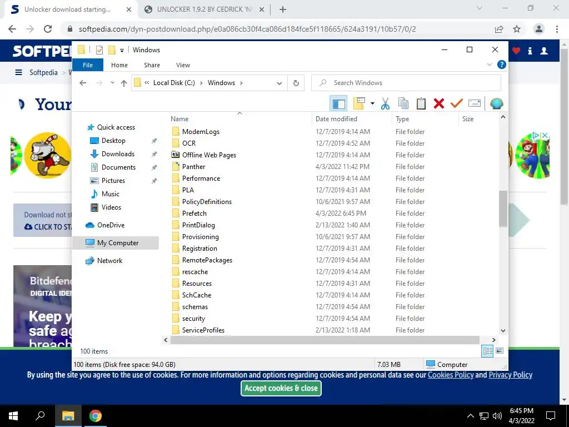Toggle the navigation pane toolbar button
The height and width of the screenshot is (427, 569).
[x=338, y=104]
